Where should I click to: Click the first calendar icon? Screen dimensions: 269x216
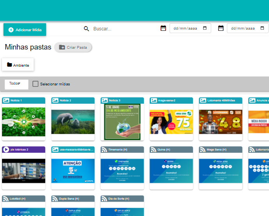(x=163, y=28)
